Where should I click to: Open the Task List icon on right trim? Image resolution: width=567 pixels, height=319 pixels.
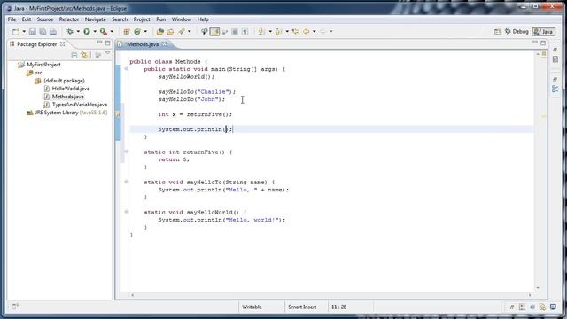pos(555,59)
